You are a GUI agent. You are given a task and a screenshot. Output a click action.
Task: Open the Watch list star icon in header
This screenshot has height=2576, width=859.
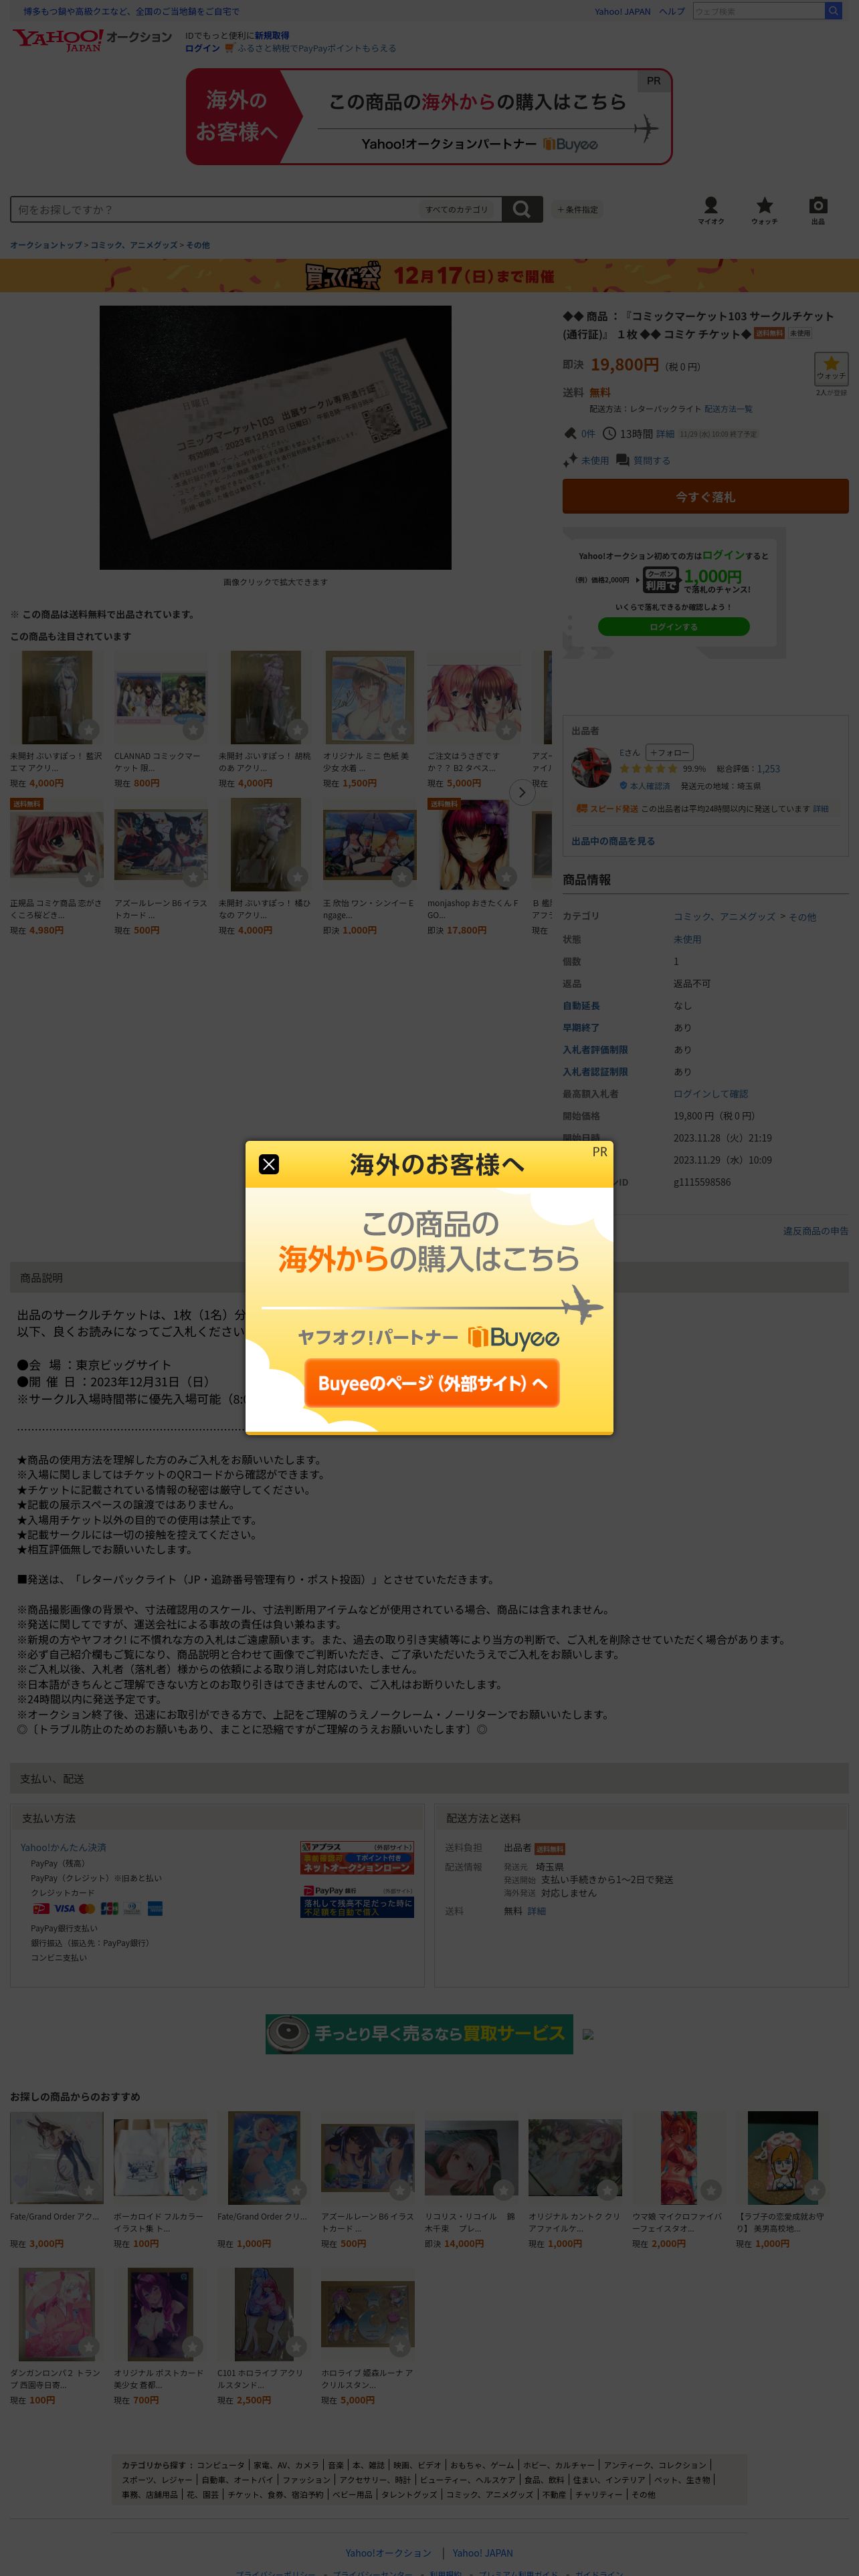[x=764, y=210]
